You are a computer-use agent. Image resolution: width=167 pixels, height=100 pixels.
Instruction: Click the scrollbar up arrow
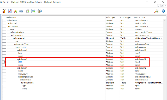tap(165, 20)
